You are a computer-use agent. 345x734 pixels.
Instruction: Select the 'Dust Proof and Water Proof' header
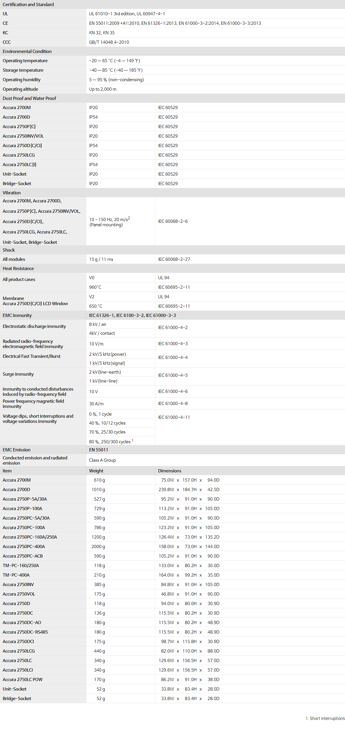[29, 98]
